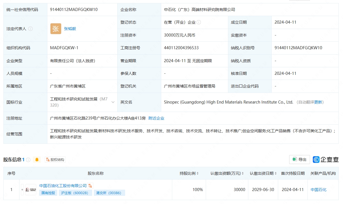
Task: Click the 经营范围 business scope text
Action: point(193,134)
